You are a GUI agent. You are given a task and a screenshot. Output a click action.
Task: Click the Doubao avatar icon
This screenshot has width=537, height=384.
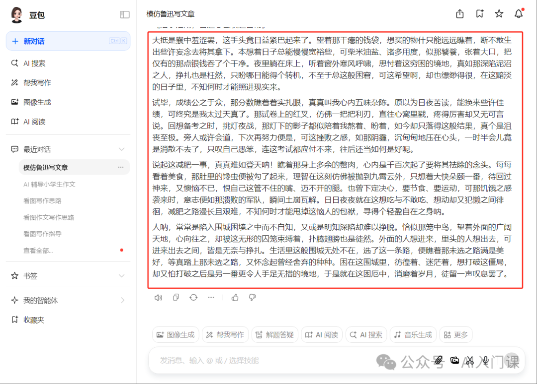16,15
